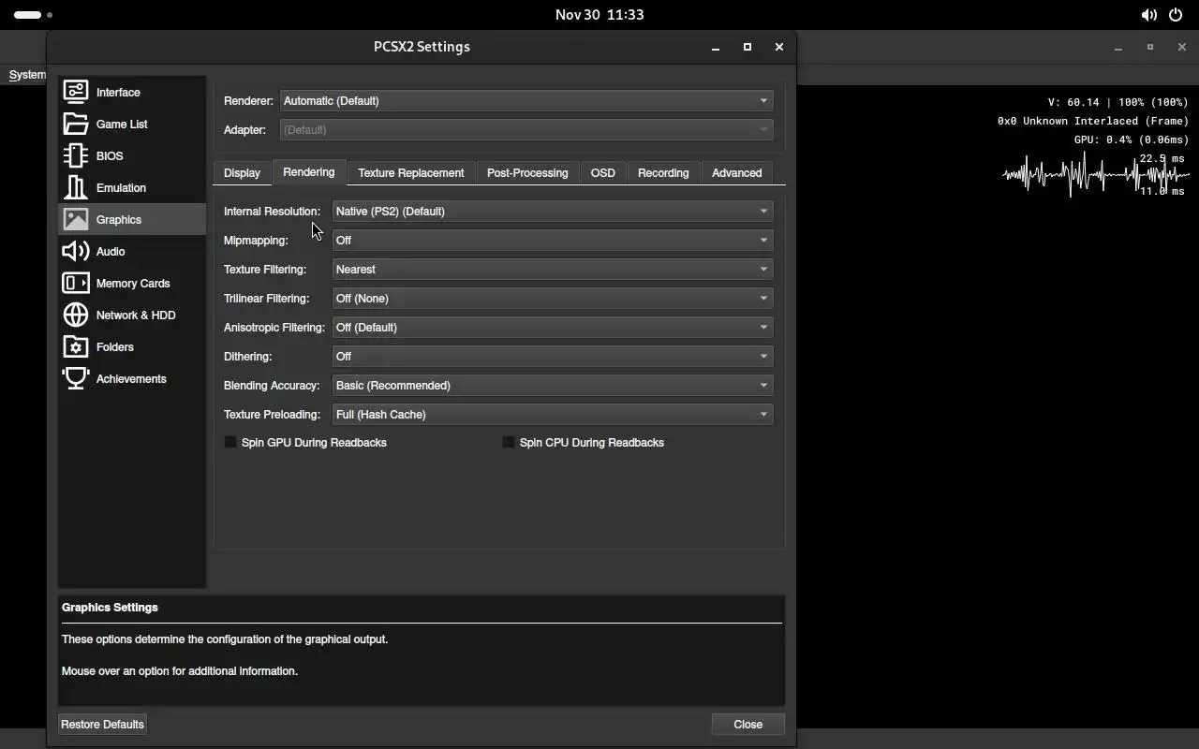Switch to the Display tab
The width and height of the screenshot is (1199, 749).
(x=242, y=173)
